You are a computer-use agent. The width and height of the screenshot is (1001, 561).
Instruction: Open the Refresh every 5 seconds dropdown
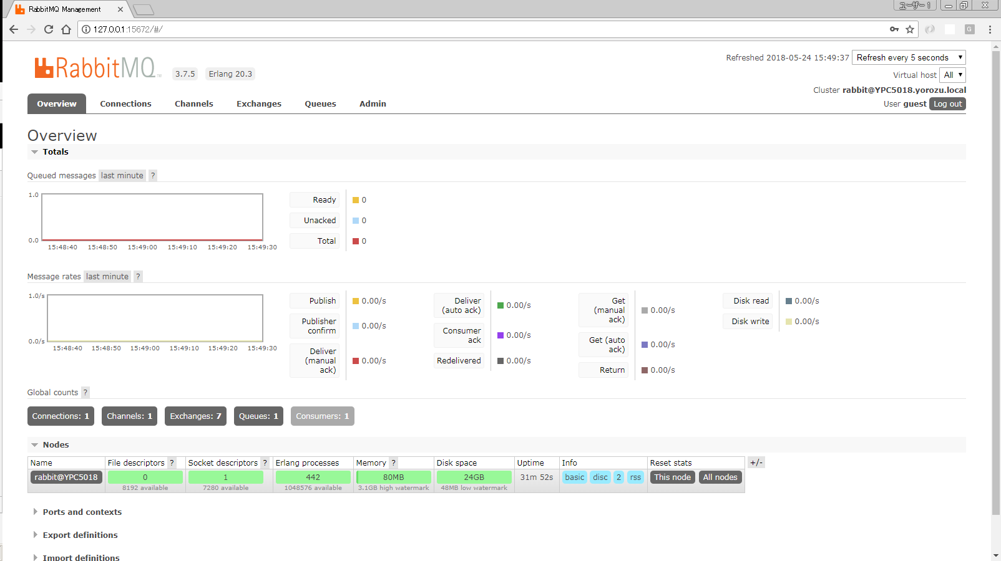point(908,57)
